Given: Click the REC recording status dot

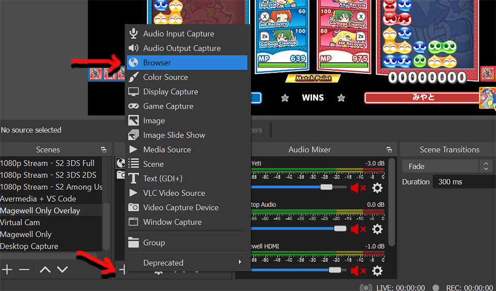Looking at the screenshot, I should click(436, 287).
